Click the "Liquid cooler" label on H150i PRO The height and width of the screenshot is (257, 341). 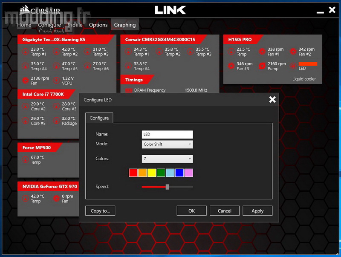click(x=304, y=79)
